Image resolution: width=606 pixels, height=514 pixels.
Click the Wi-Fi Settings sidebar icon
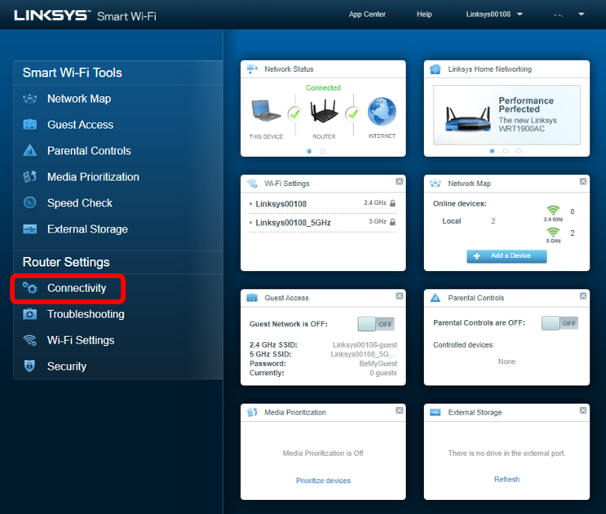29,340
